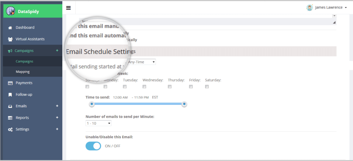Image resolution: width=353 pixels, height=161 pixels.
Task: Click the Settings gears icon
Action: coord(10,129)
